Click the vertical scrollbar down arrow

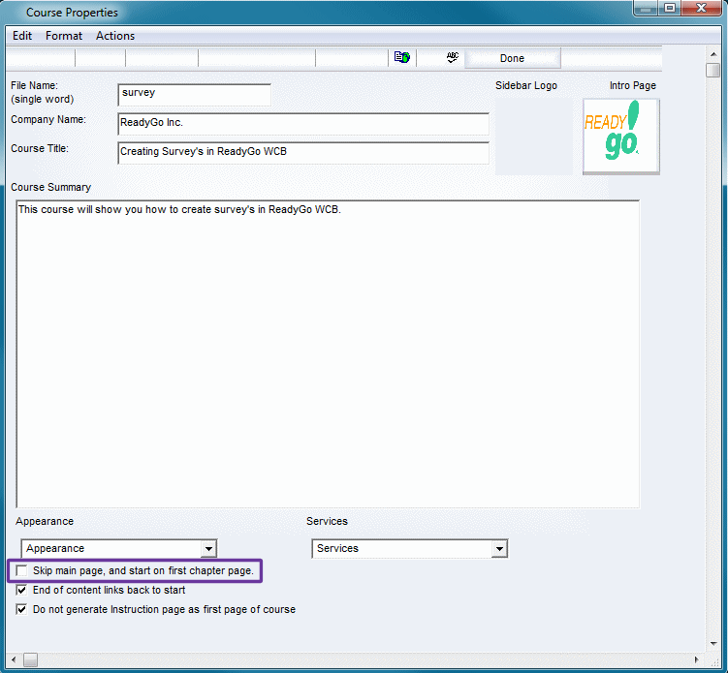(713, 644)
